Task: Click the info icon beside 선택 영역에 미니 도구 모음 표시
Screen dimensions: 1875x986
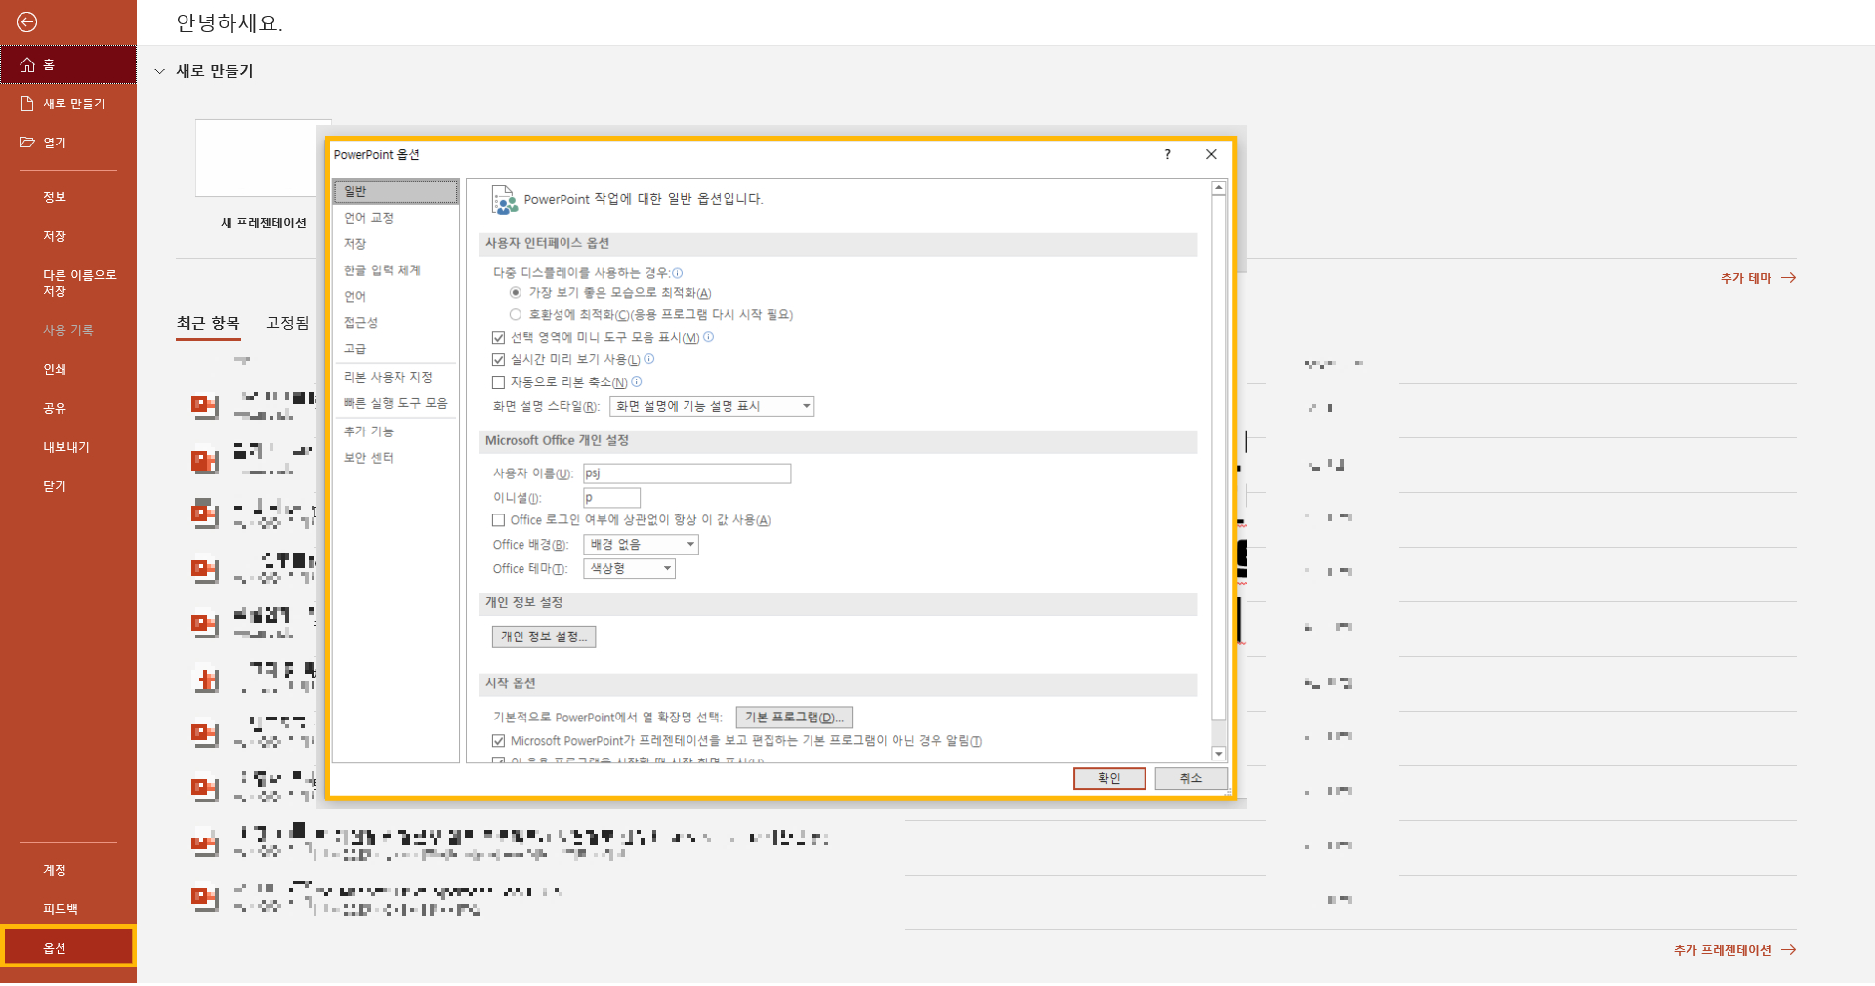Action: pyautogui.click(x=709, y=337)
